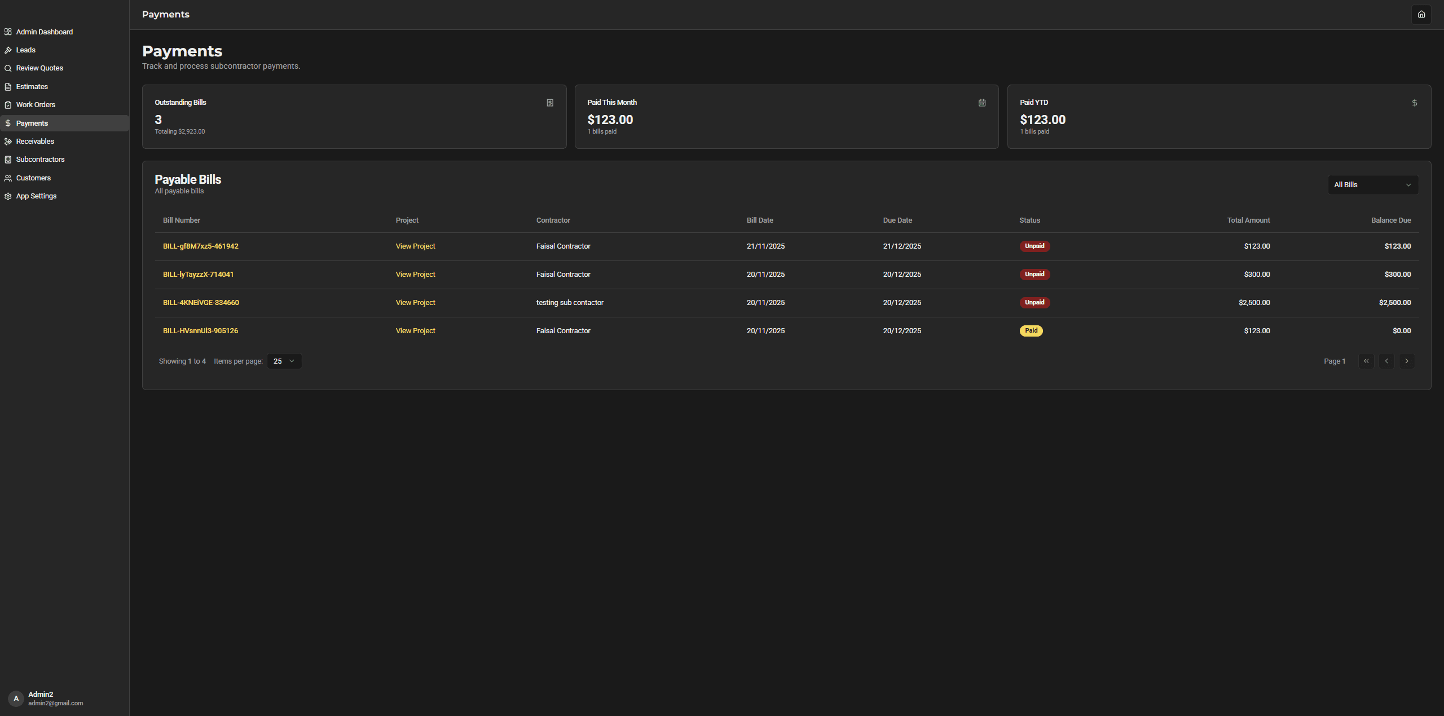Open bill BILL-4KNEiVGE-334660
Image resolution: width=1444 pixels, height=716 pixels.
pyautogui.click(x=201, y=303)
